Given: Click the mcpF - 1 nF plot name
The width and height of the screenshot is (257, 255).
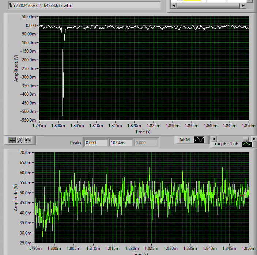Looking at the screenshot, I should click(226, 144).
